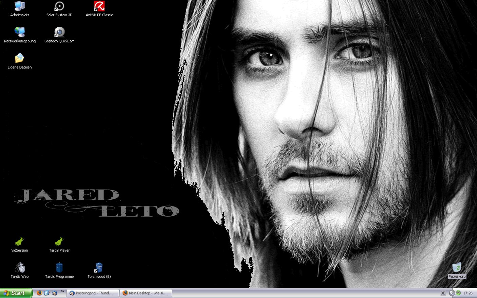477x298 pixels.
Task: Select the Netzwerkumgebung desktop icon
Action: pyautogui.click(x=20, y=33)
